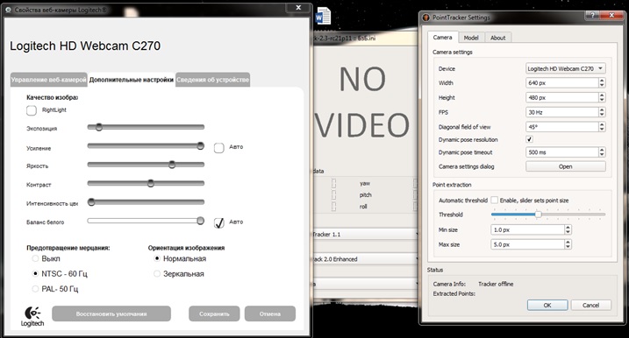629x338 pixels.
Task: Switch to the Model tab
Action: coord(471,38)
